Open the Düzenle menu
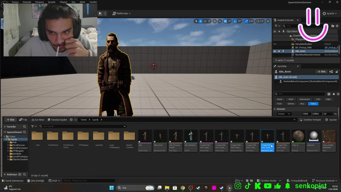The image size is (341, 192). (x=27, y=2)
